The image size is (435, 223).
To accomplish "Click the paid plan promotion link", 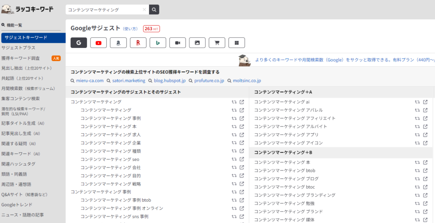I will coord(345,60).
